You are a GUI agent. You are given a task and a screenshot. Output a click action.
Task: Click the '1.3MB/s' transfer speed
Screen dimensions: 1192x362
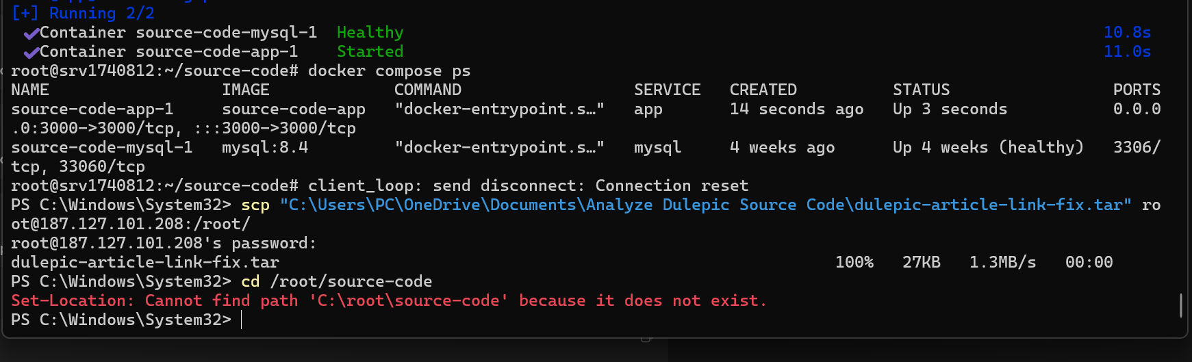(x=1003, y=263)
